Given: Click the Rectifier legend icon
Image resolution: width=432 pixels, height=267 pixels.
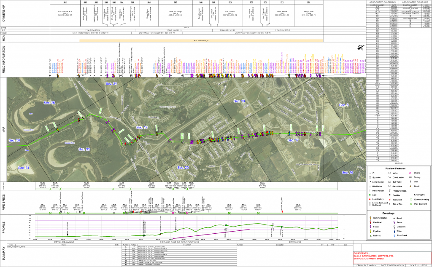Looking at the screenshot, I should (x=389, y=195).
